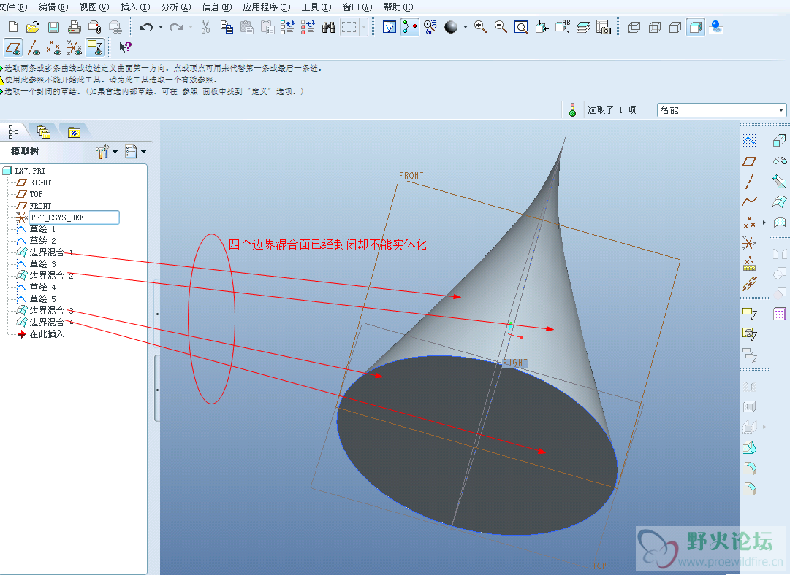This screenshot has height=575, width=790.
Task: Undo the last action
Action: pos(146,27)
